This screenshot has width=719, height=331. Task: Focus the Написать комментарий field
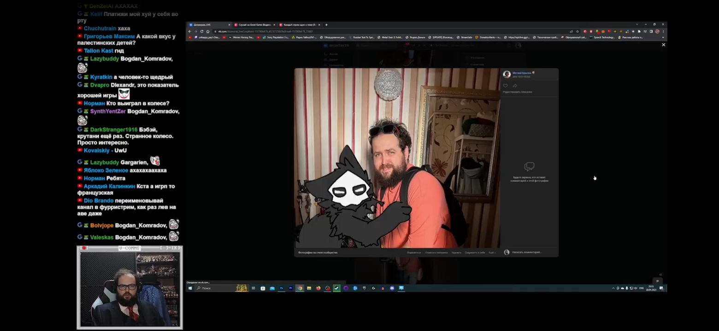pos(527,252)
